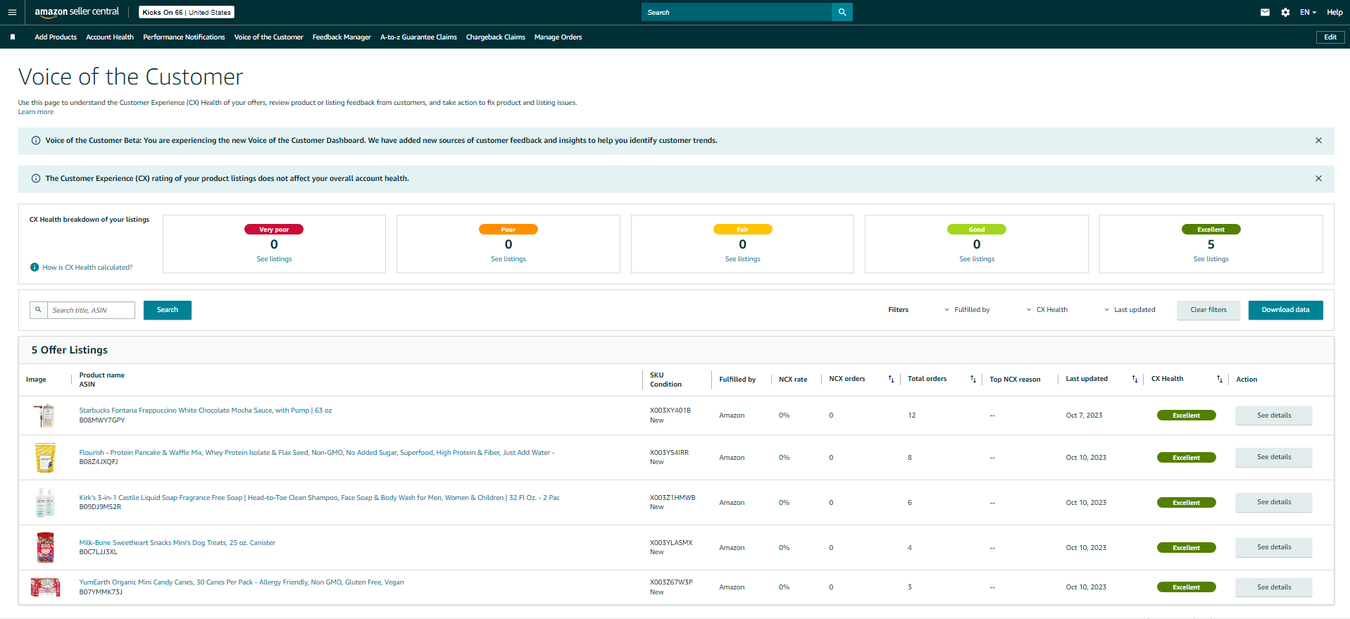Open the YumEarth Candy Canes thumbnail
The image size is (1350, 619).
[46, 587]
